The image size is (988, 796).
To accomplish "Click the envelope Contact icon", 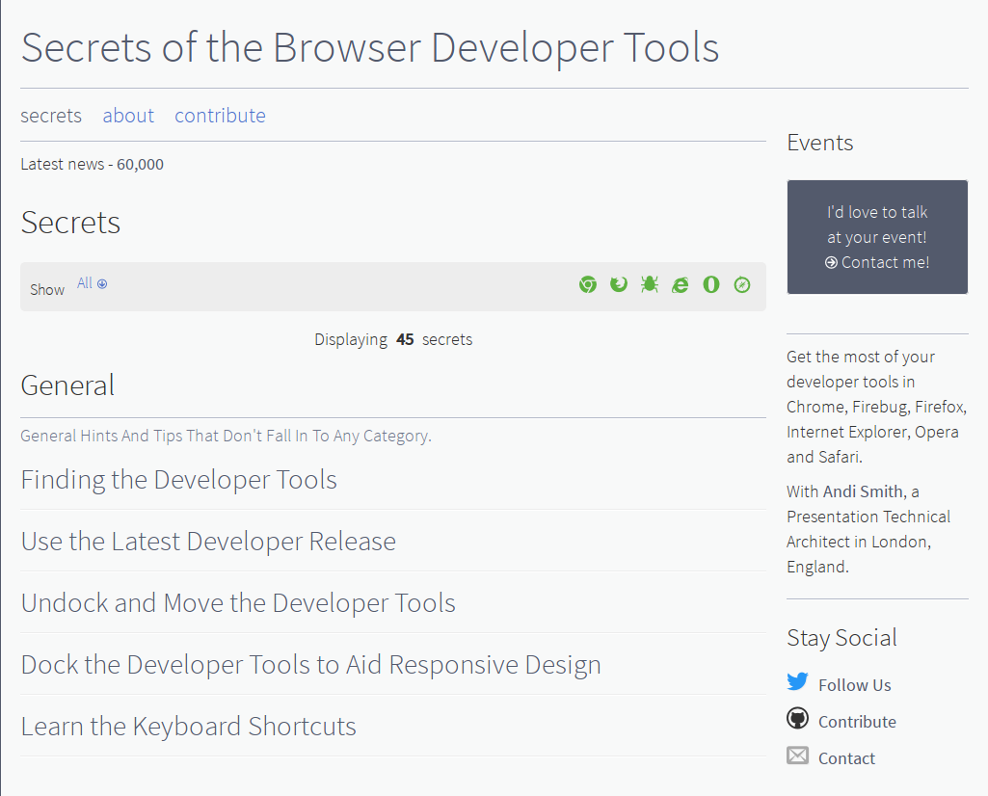I will [797, 756].
